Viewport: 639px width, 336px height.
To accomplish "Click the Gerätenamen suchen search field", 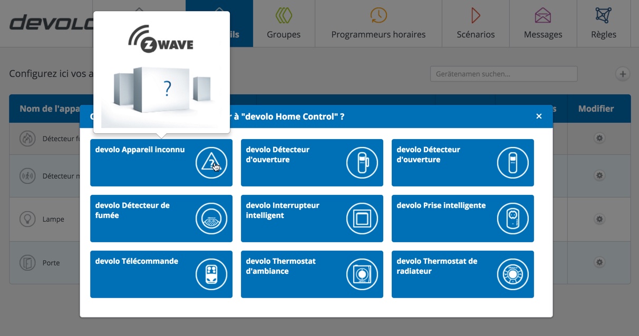I will click(504, 74).
